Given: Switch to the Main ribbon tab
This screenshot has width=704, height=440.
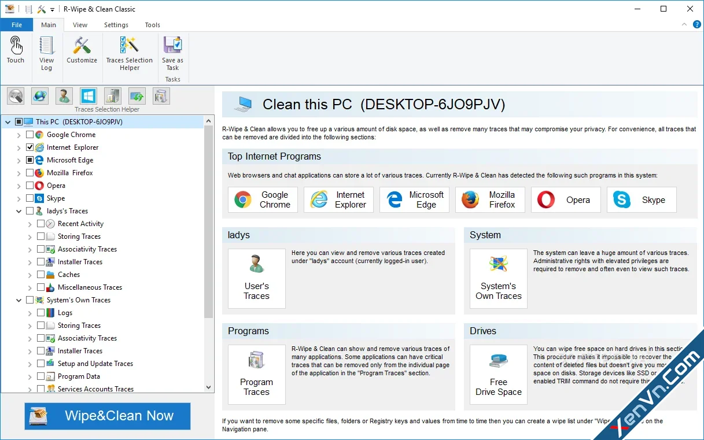Looking at the screenshot, I should coord(49,25).
